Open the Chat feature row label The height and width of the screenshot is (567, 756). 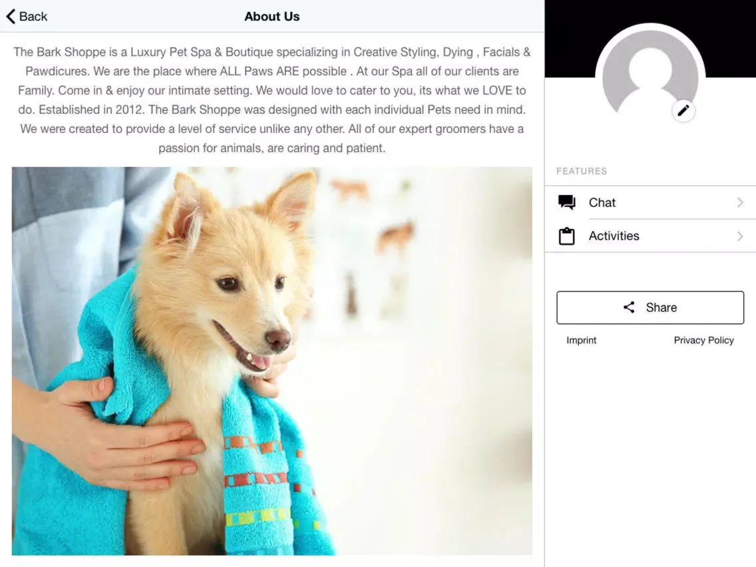click(x=602, y=203)
